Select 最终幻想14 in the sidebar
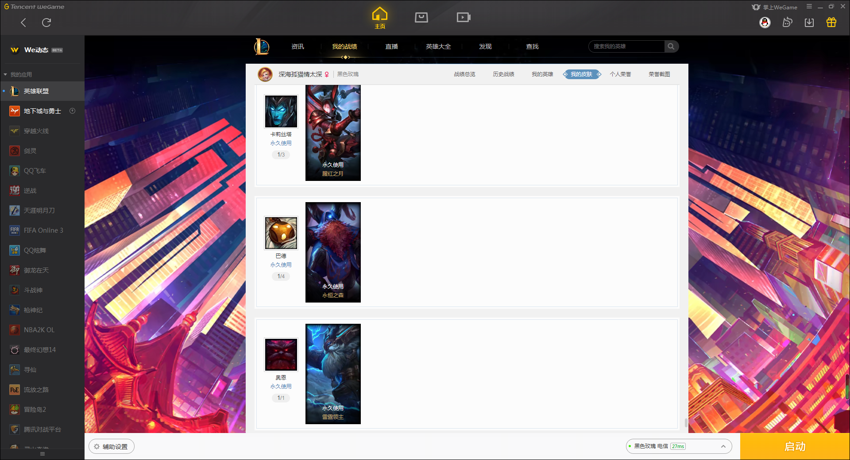This screenshot has height=460, width=850. pyautogui.click(x=42, y=350)
